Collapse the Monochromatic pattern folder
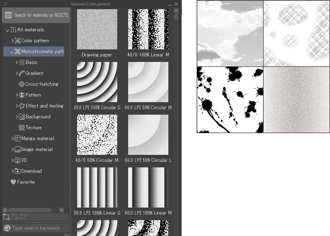This screenshot has height=236, width=330. [x=12, y=52]
